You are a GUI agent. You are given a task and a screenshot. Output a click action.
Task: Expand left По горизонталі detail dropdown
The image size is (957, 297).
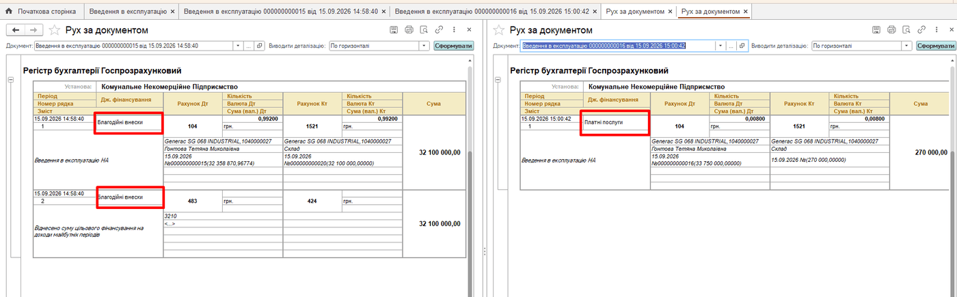[x=424, y=46]
